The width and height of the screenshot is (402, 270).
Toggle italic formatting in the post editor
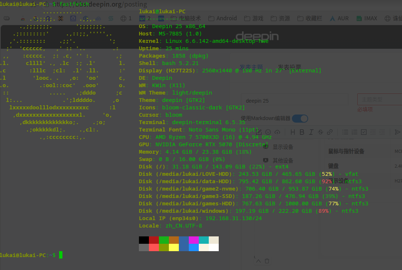[311, 132]
